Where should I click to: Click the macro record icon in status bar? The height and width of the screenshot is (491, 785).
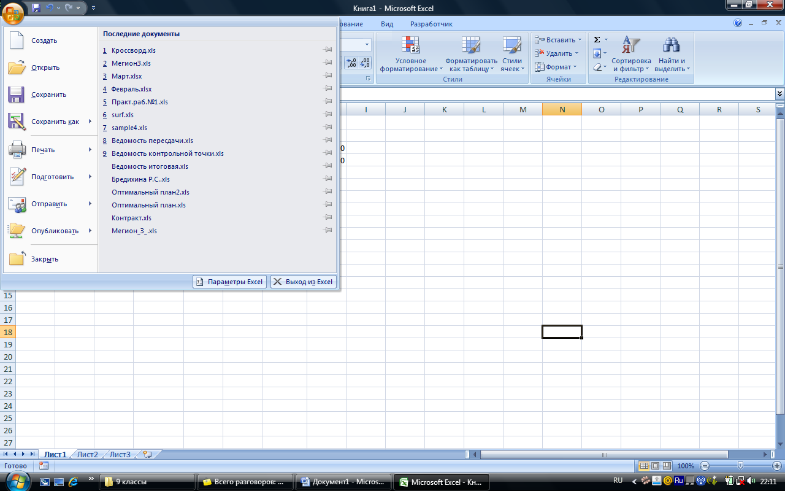point(44,466)
